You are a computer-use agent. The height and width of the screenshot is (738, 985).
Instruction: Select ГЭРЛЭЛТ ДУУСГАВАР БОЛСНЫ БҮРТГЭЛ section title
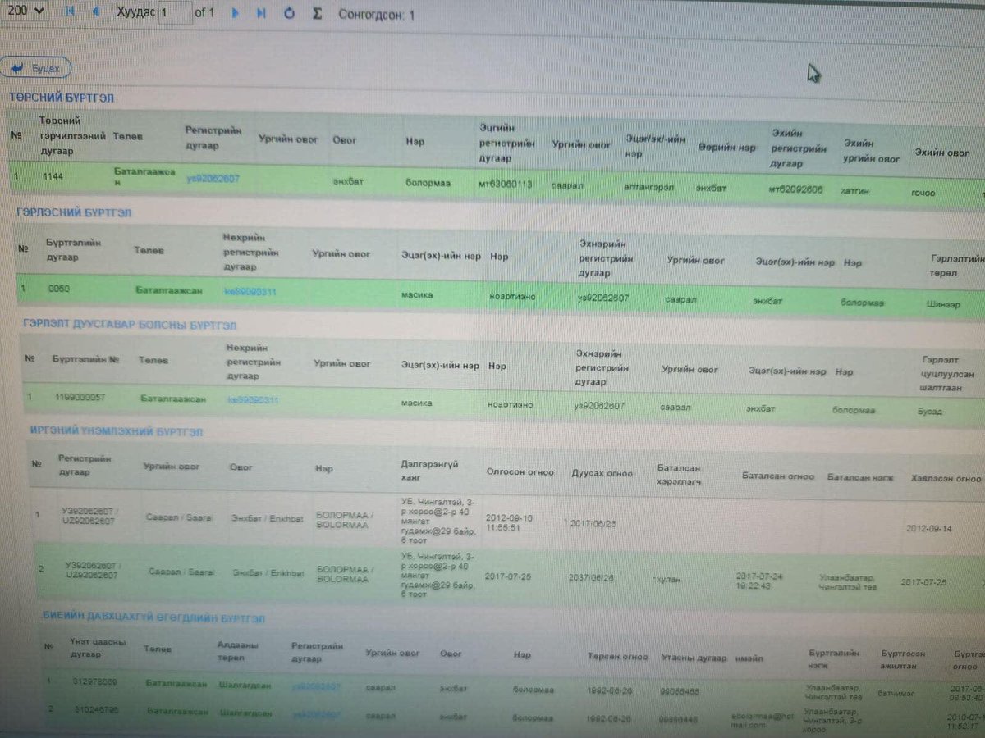(131, 325)
